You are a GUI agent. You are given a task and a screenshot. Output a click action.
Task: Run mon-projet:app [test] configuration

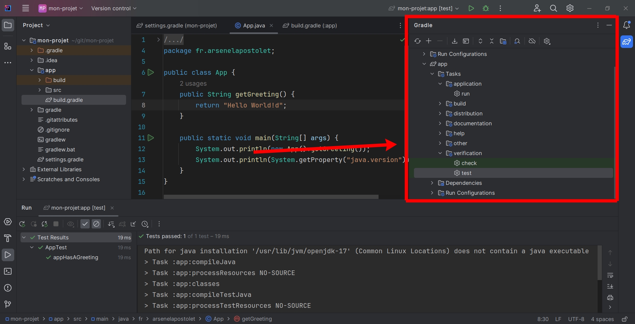pos(471,8)
